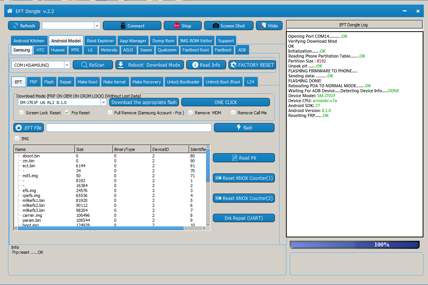Open the Flash sub-tab
428x285 pixels.
click(49, 82)
